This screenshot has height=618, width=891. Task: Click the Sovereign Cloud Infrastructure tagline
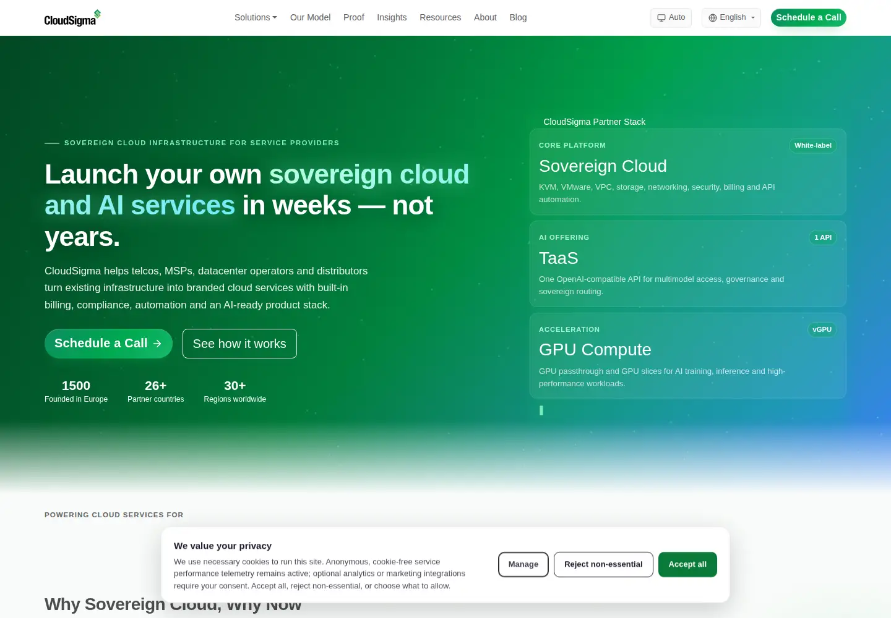[x=202, y=143]
